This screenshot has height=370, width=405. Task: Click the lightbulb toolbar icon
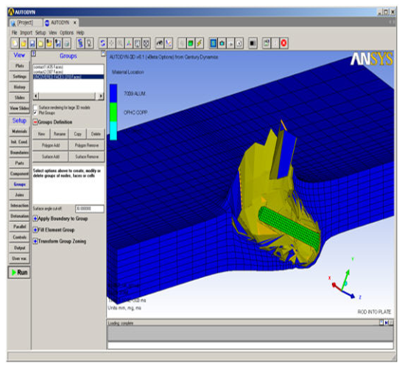point(89,43)
